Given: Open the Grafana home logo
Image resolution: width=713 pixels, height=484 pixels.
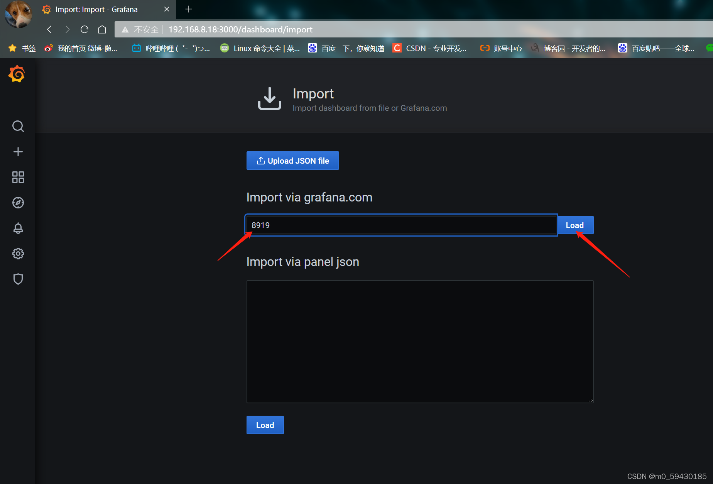Looking at the screenshot, I should pos(17,74).
